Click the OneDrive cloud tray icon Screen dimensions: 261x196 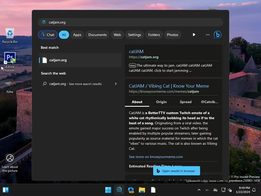tap(215, 190)
